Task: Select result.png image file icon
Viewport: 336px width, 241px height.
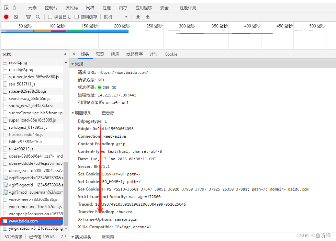Action: tap(5, 62)
